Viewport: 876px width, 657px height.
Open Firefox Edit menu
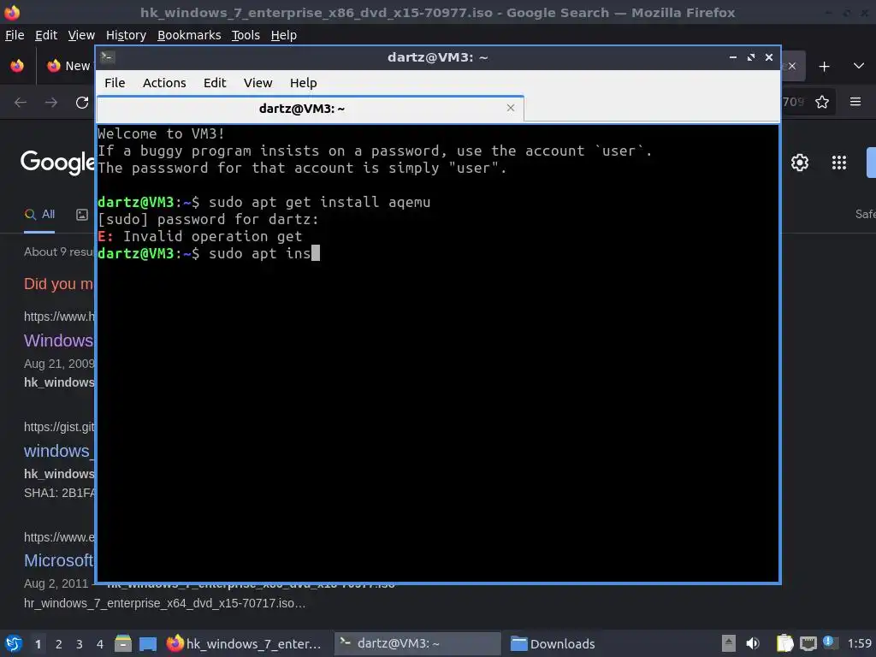pos(46,35)
